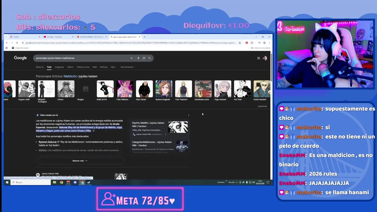This screenshot has height=212, width=377.
Task: Open the link icon after highlighted summary
Action: tap(93, 131)
